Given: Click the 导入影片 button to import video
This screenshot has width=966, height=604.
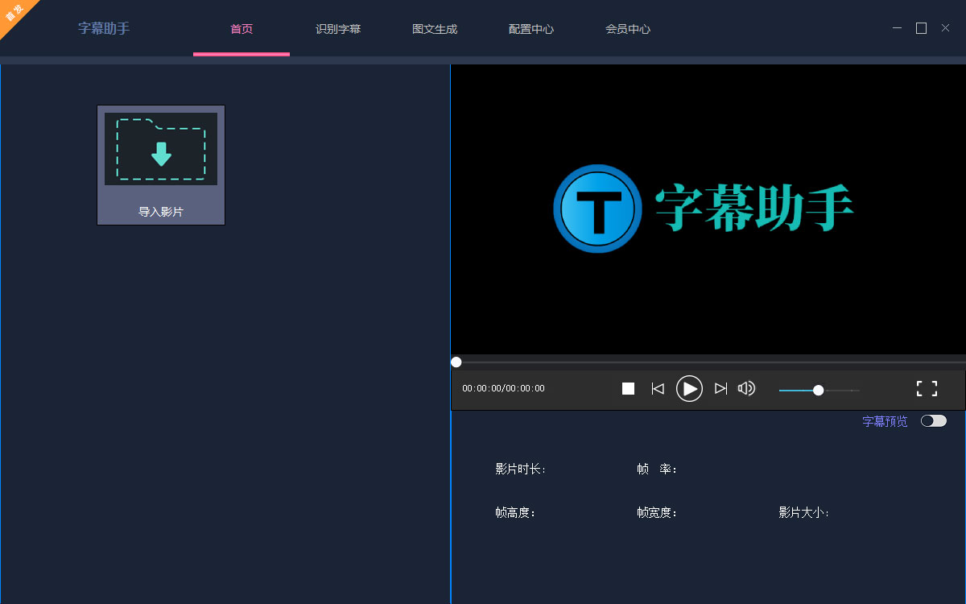Looking at the screenshot, I should (160, 165).
